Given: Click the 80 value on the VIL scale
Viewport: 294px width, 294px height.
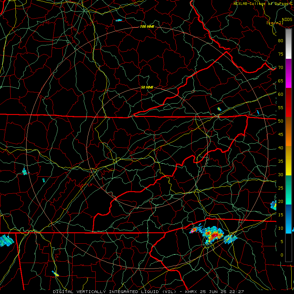Looking at the screenshot, I should coord(281,41).
